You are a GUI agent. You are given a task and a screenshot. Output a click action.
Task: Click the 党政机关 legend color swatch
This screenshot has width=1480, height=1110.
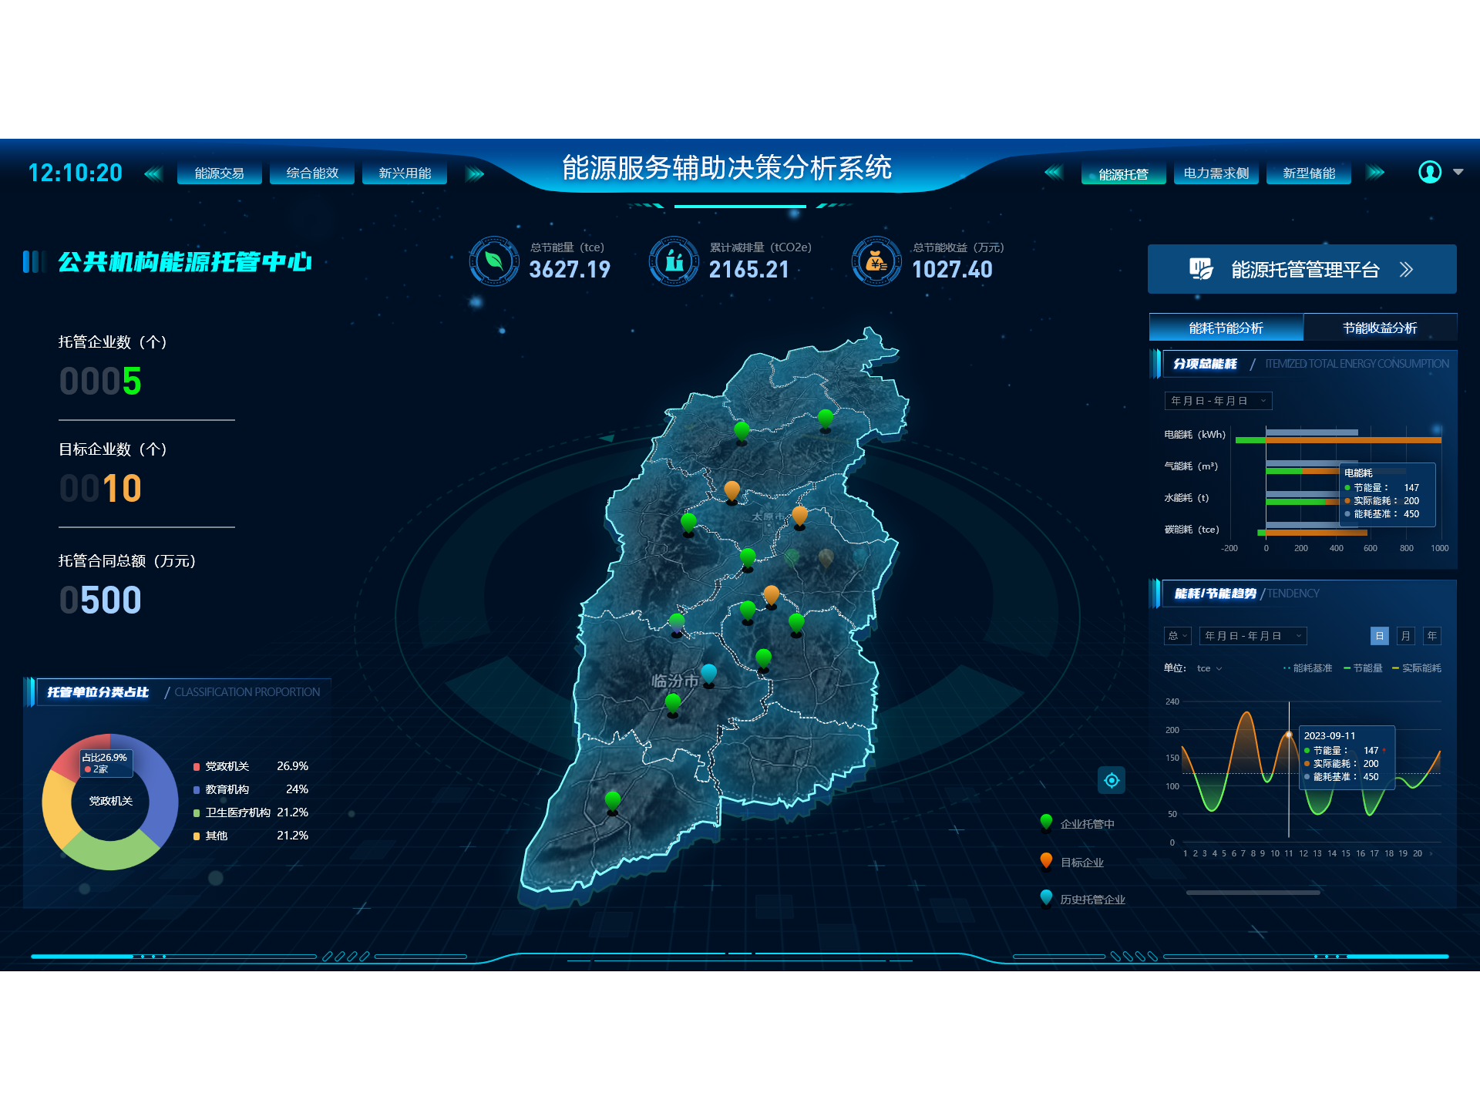[197, 766]
